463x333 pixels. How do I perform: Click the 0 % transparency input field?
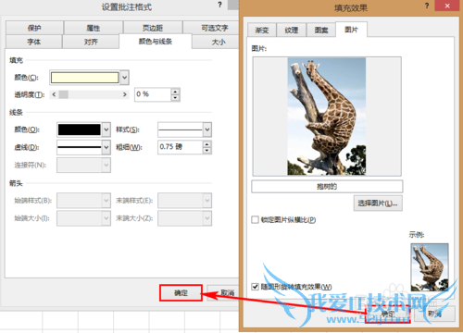tap(153, 94)
